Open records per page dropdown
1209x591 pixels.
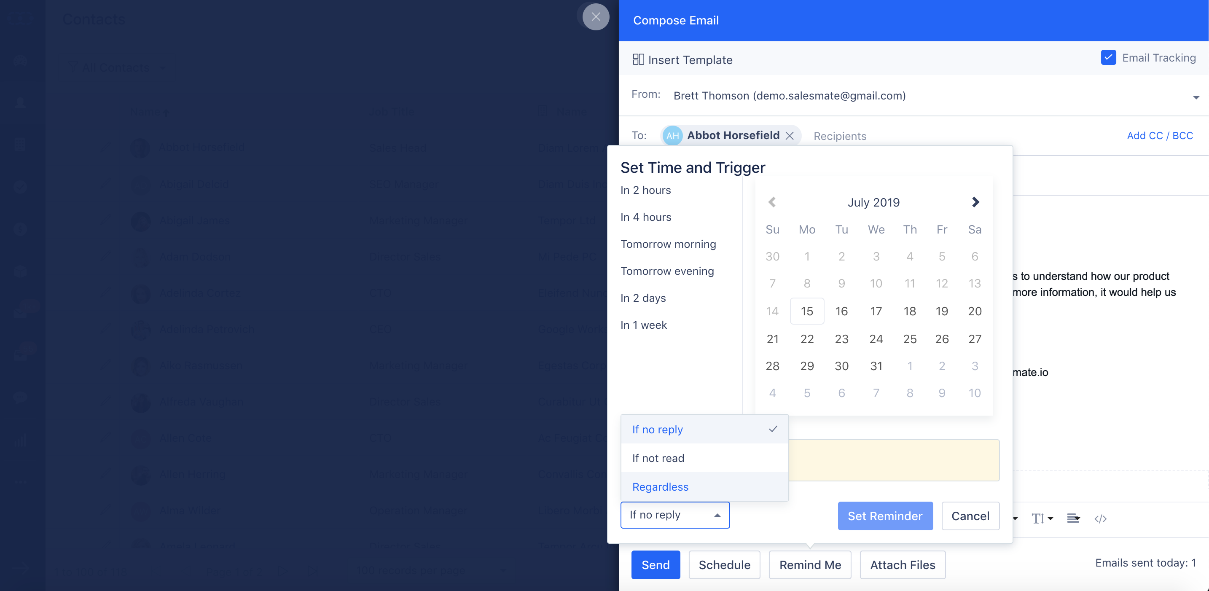(x=431, y=570)
